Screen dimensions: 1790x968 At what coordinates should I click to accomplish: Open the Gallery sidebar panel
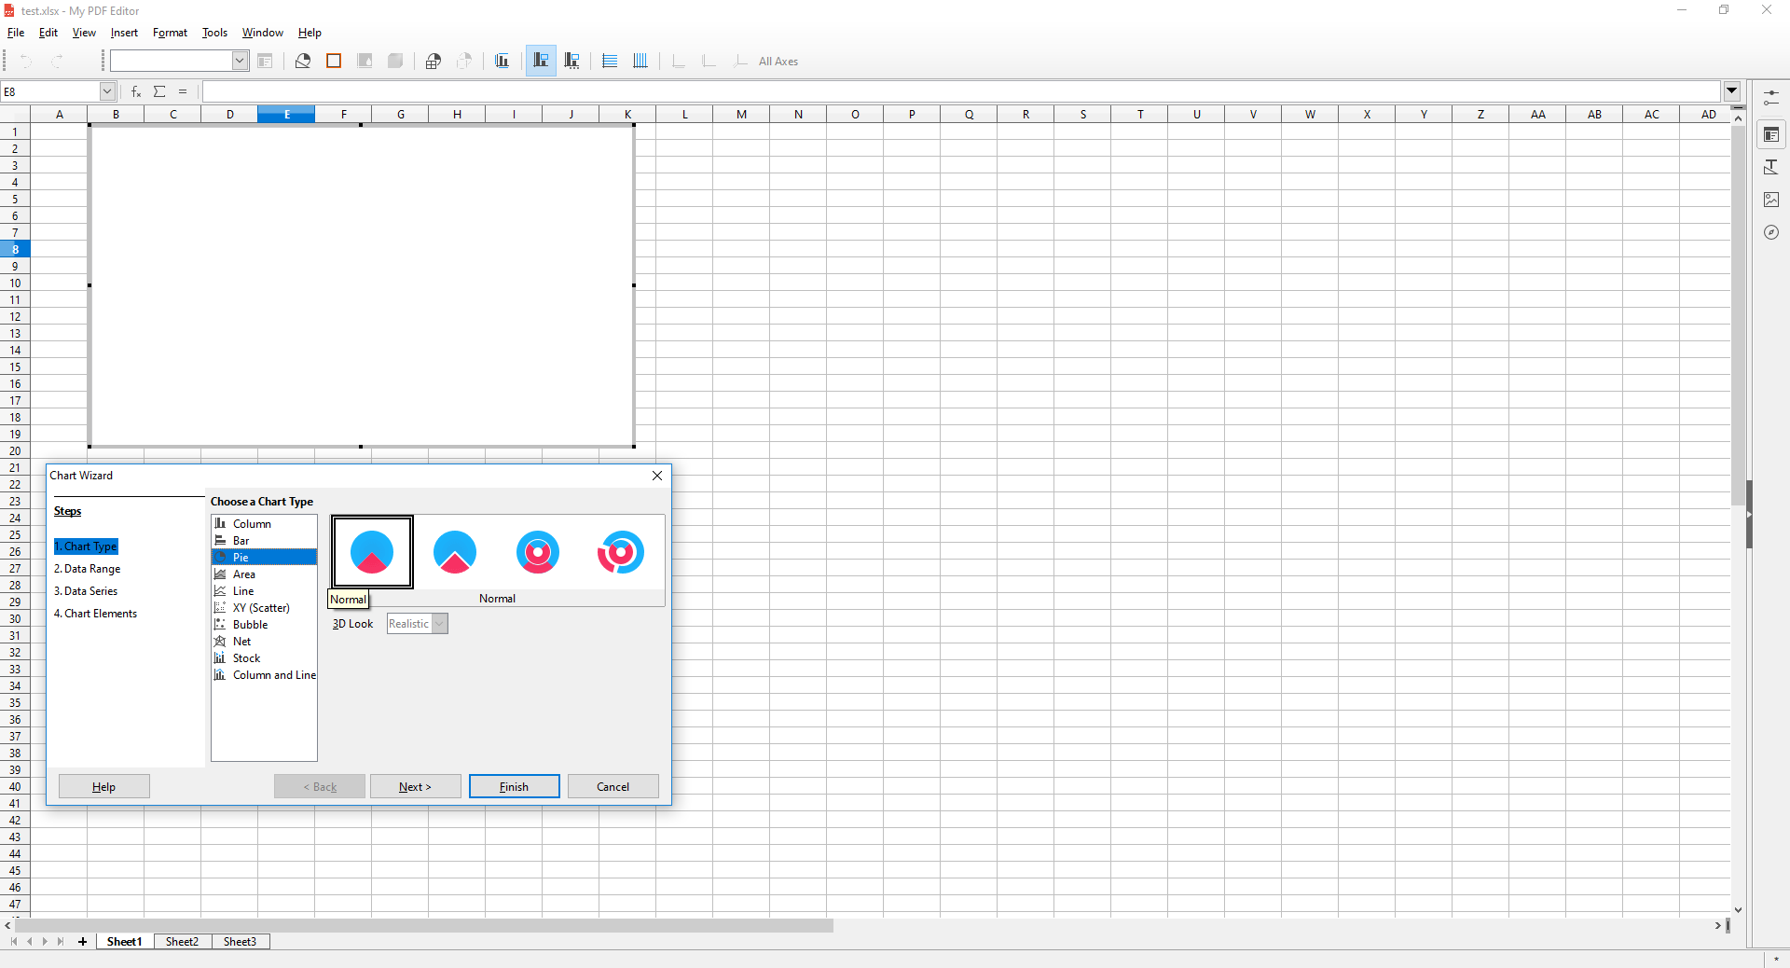point(1771,200)
